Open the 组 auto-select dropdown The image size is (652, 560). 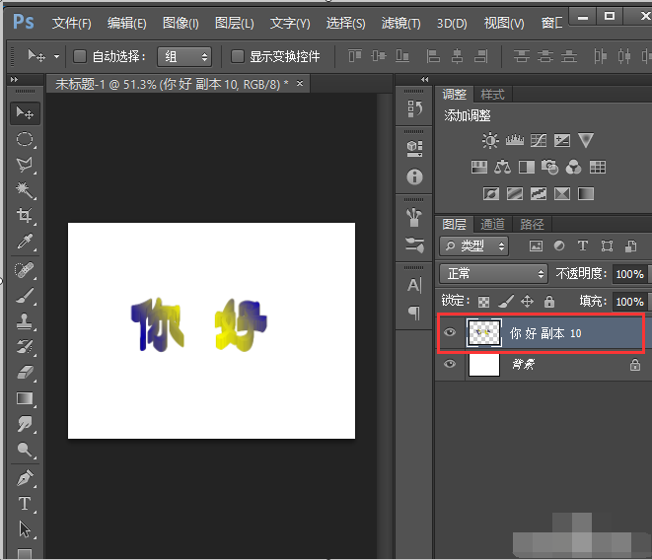coord(184,56)
